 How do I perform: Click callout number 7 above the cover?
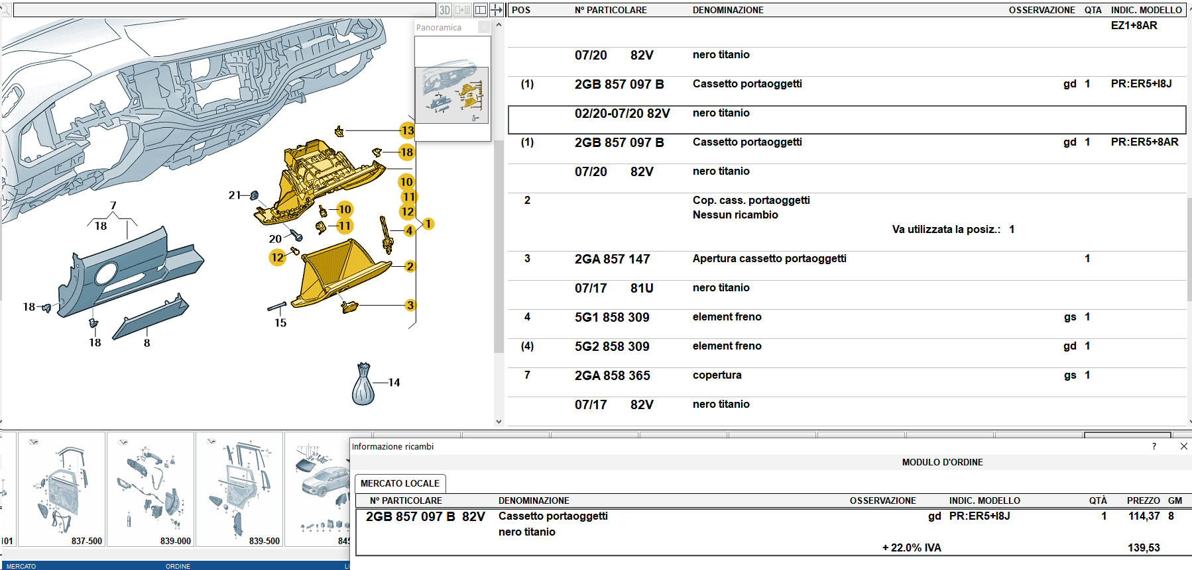(x=113, y=205)
